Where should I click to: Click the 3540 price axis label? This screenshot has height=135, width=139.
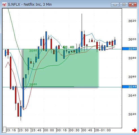tap(132, 96)
